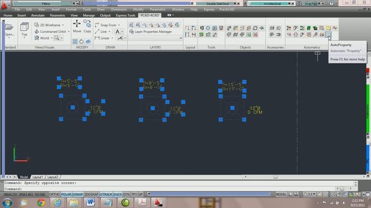
Task: Open the PractiCAD menu
Action: coord(227,9)
